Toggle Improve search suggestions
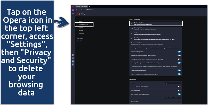208x105 pixels. pos(179,52)
